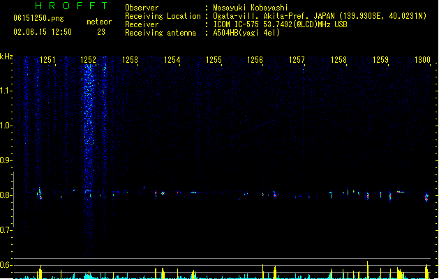Click the 1252 time axis marker
Screen dimensions: 439x279
click(88, 60)
